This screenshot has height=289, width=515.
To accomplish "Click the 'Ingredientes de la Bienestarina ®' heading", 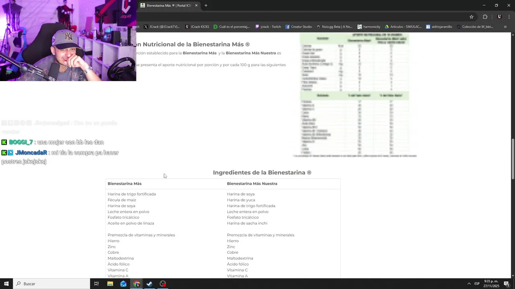I will [x=262, y=173].
